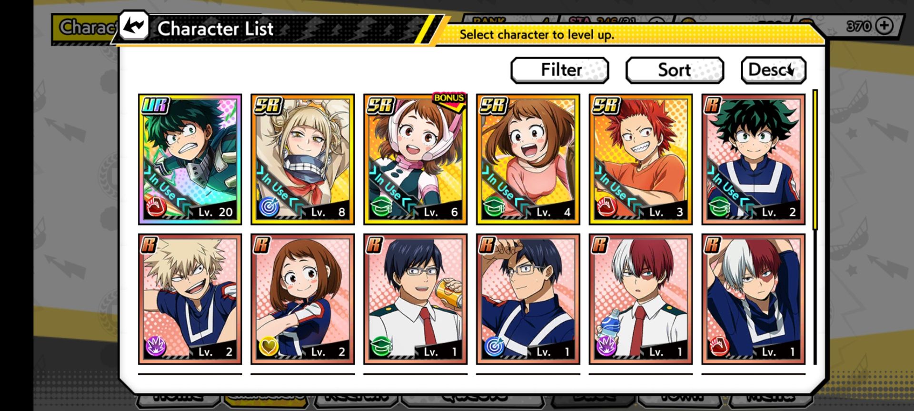Viewport: 914px width, 411px height.
Task: Select R Deku Lv. 2 gym uniform card
Action: click(753, 159)
